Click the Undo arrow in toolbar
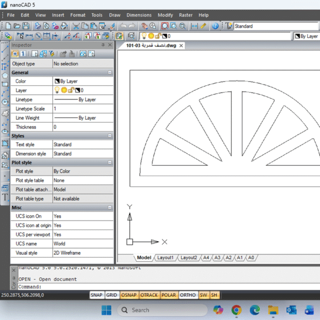The image size is (320, 320). coord(124,26)
